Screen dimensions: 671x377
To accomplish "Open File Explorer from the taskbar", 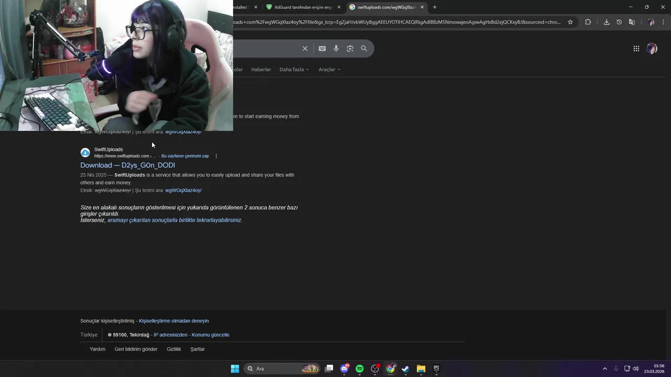I will [x=421, y=369].
